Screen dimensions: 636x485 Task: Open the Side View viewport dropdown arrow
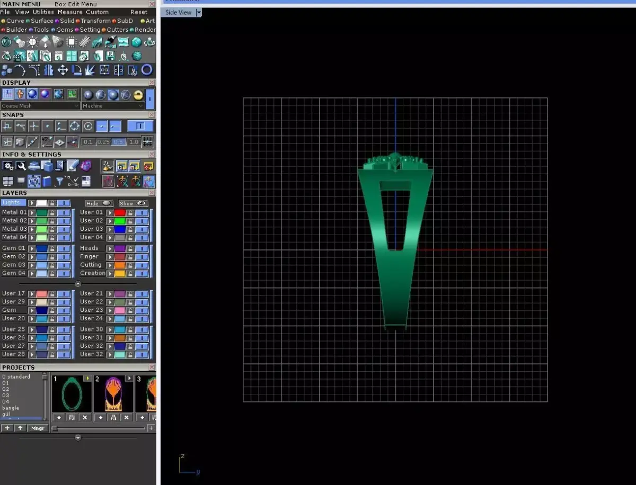click(x=199, y=12)
